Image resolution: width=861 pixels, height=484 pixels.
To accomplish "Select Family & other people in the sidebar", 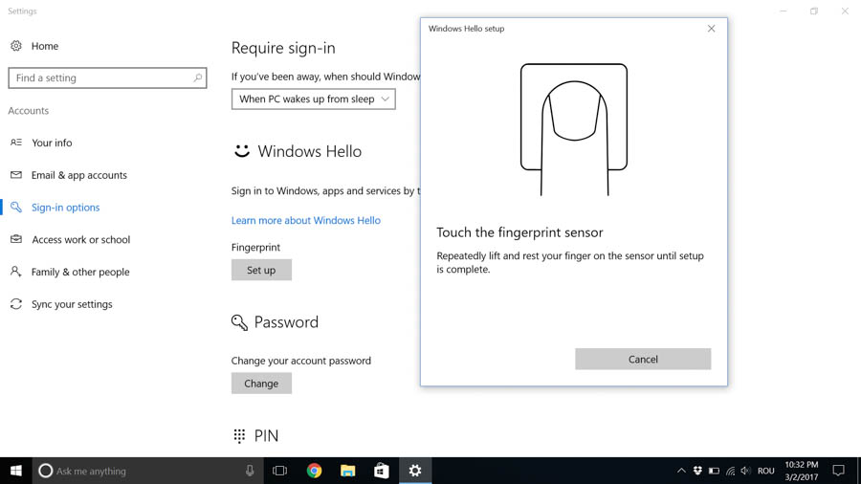I will click(80, 272).
